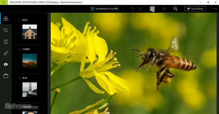This screenshot has width=219, height=114.
Task: Apply the B&W bridge thumbnail look
Action: pyautogui.click(x=30, y=90)
